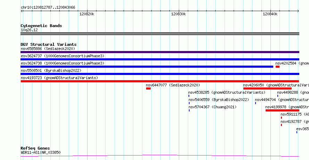Image resolution: width=309 pixels, height=160 pixels.
Task: Click the nsv5508501 (ByrskaBishop2022) label
Action: tap(51, 70)
